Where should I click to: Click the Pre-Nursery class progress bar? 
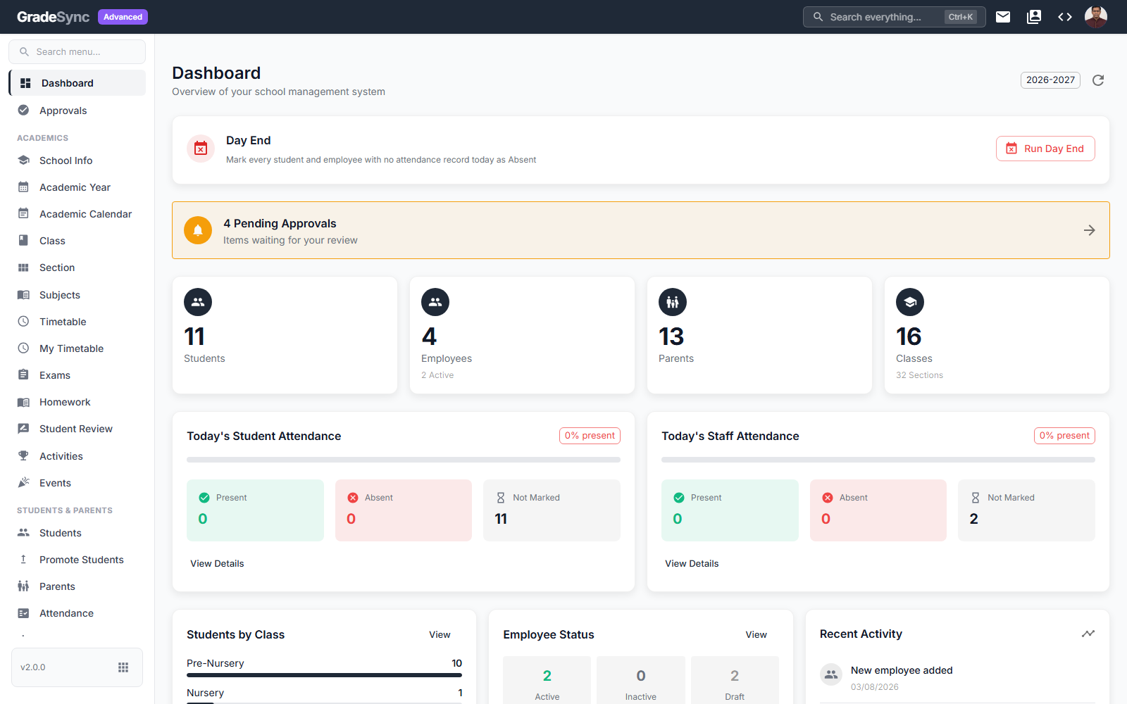click(324, 675)
